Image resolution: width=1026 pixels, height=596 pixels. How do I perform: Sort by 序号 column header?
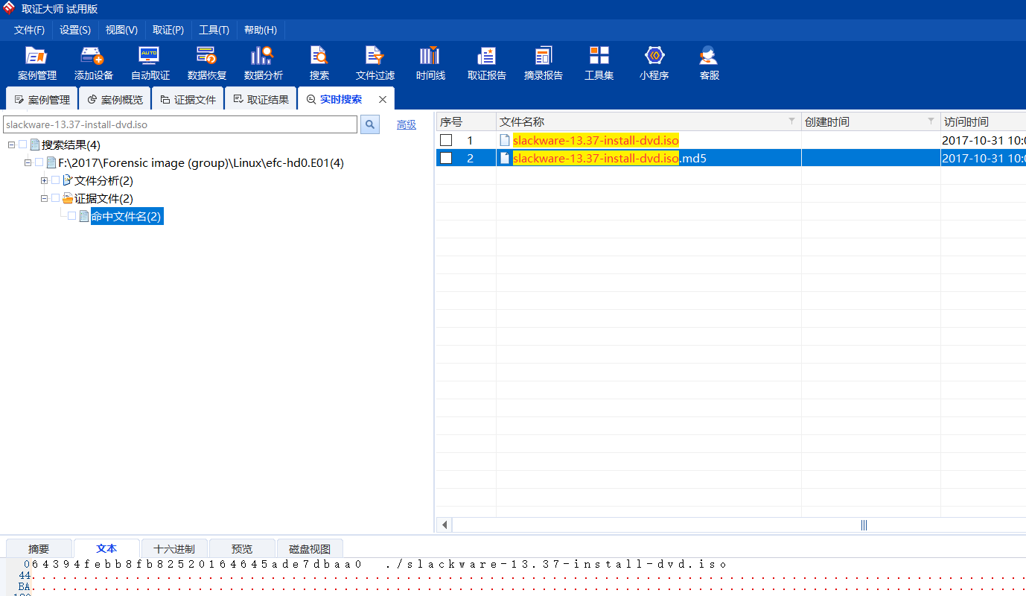[x=466, y=121]
